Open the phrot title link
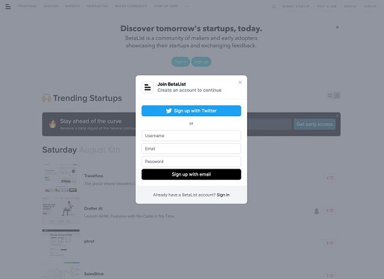Viewport: 384px width, 279px height. pos(89,241)
